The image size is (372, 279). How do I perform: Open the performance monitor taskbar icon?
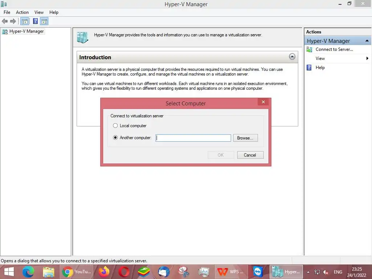pos(204,272)
